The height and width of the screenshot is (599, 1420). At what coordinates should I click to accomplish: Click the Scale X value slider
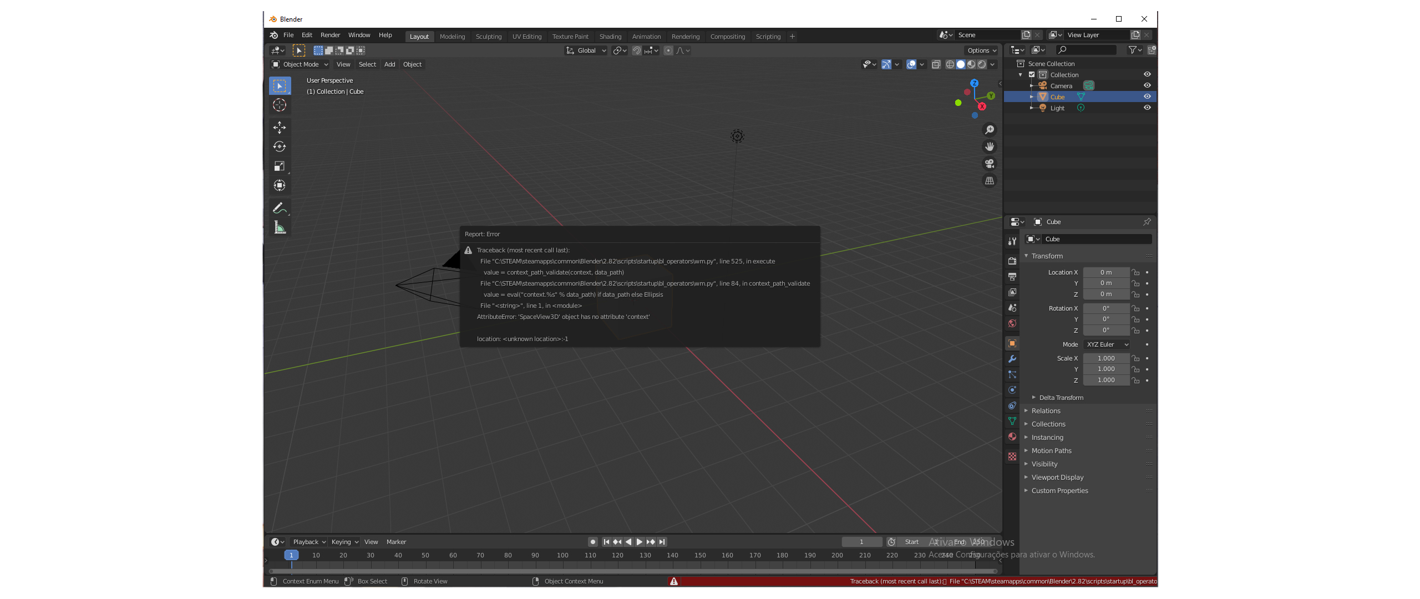point(1106,358)
